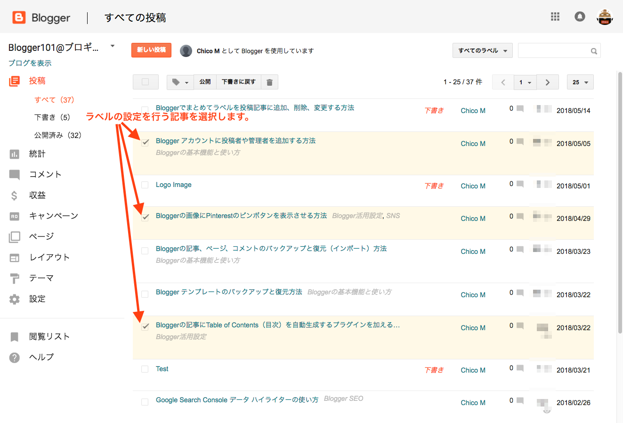
Task: Open the Google apps grid
Action: coord(555,17)
